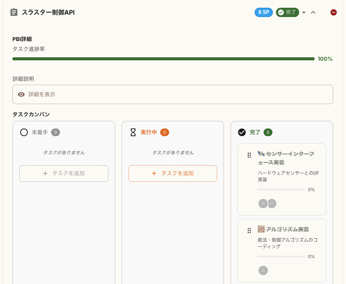Click the ユ avatar on the アルゴリズム実装 card

263,270
